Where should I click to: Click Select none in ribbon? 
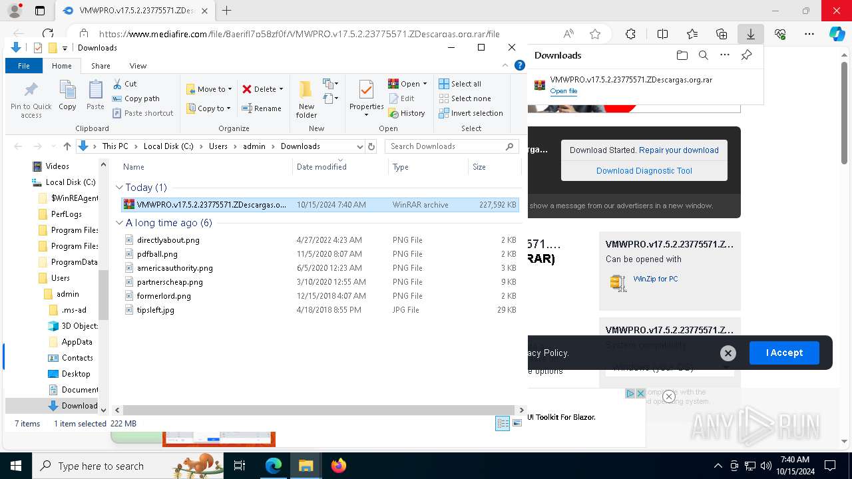[465, 98]
